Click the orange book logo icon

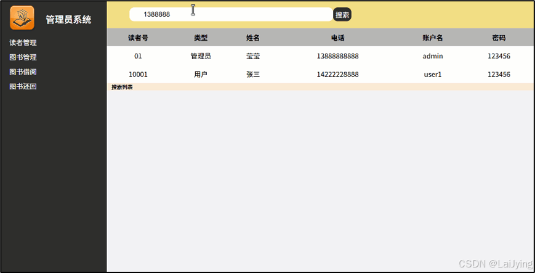pyautogui.click(x=22, y=18)
